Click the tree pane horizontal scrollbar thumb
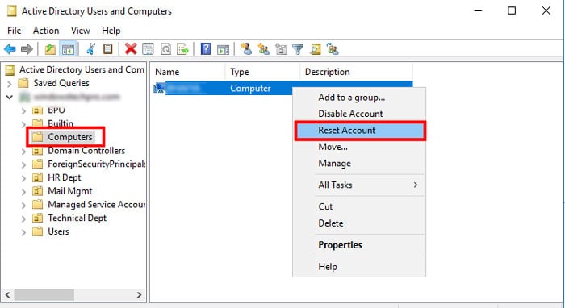The image size is (565, 308). coord(44,294)
